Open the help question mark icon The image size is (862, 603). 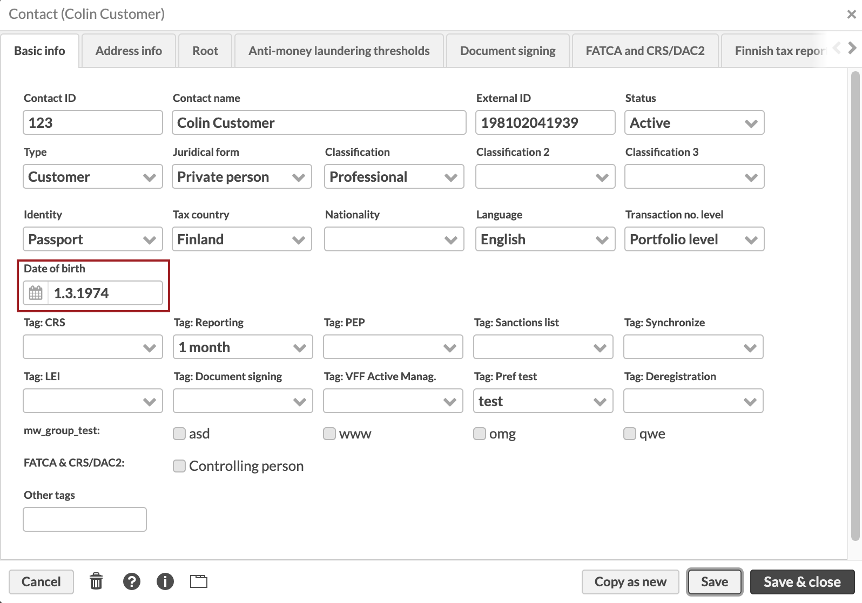pyautogui.click(x=132, y=581)
